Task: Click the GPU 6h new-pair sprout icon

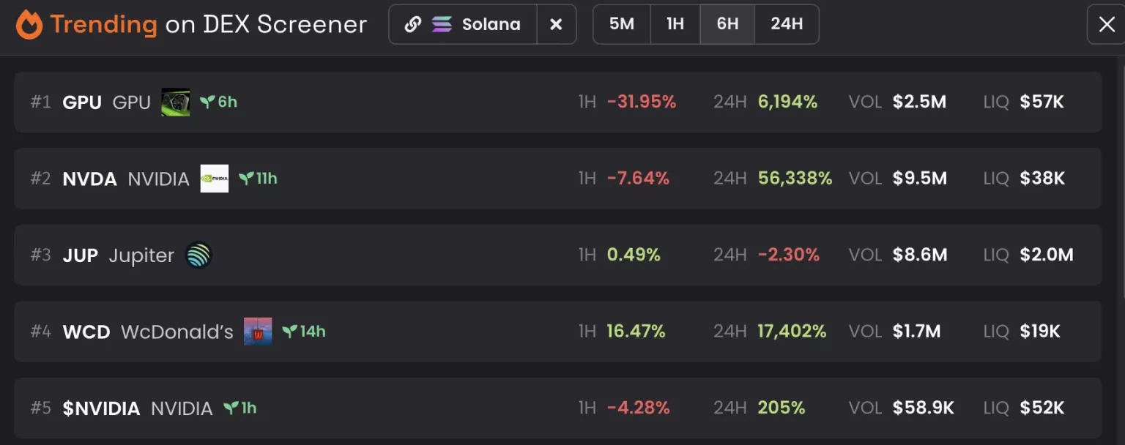Action: point(207,102)
